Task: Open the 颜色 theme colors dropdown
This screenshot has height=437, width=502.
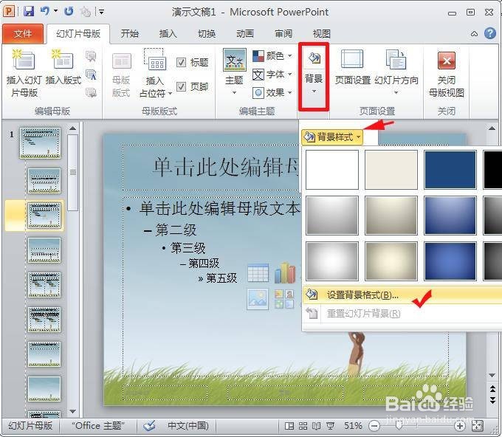Action: [x=272, y=56]
